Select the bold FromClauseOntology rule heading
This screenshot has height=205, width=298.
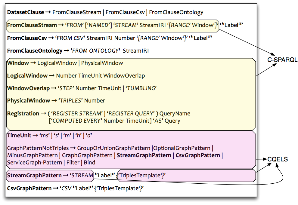coord(35,51)
